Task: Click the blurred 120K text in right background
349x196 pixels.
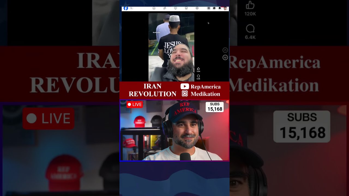Action: tap(250, 14)
